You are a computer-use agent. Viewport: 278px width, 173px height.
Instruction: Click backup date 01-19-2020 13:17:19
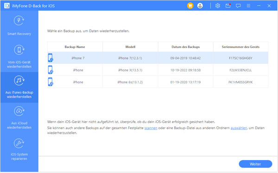point(185,82)
